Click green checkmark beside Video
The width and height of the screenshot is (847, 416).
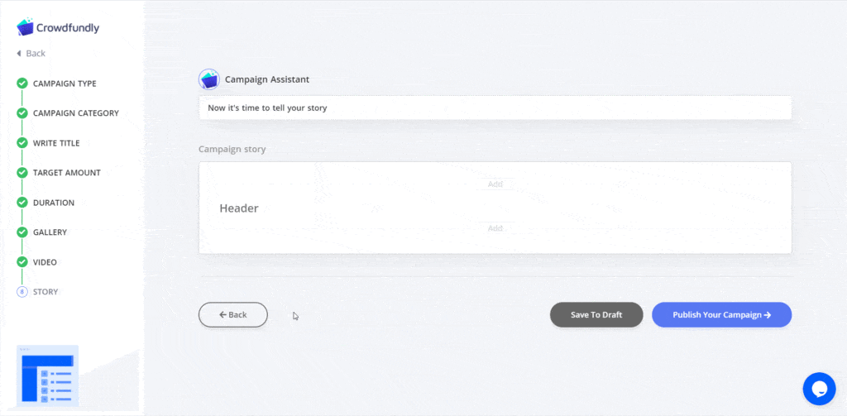click(x=22, y=262)
